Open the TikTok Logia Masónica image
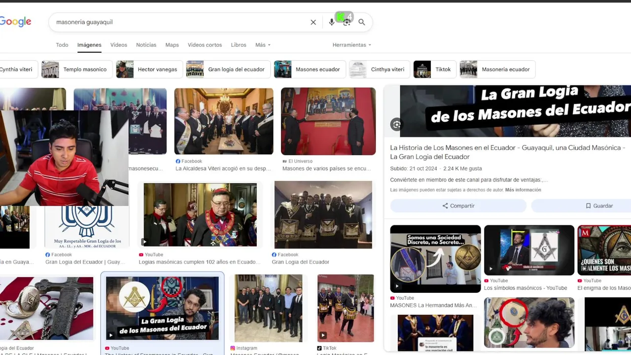Viewport: 631px width, 355px height. click(x=346, y=308)
